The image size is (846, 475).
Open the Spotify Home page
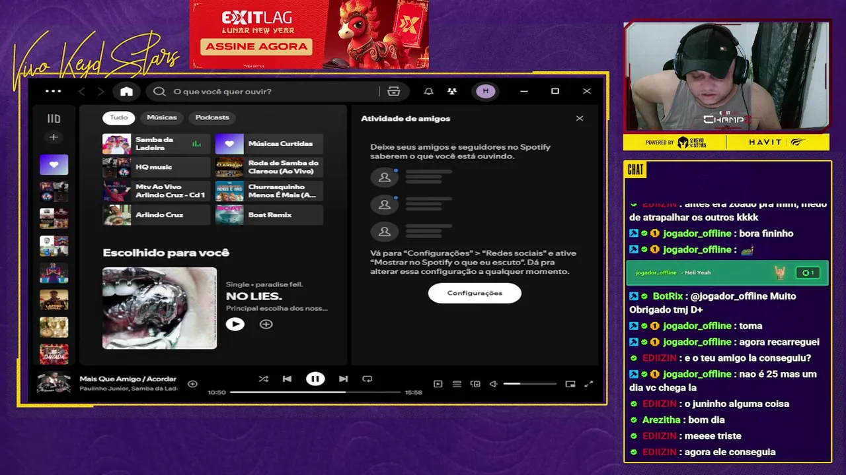(126, 92)
